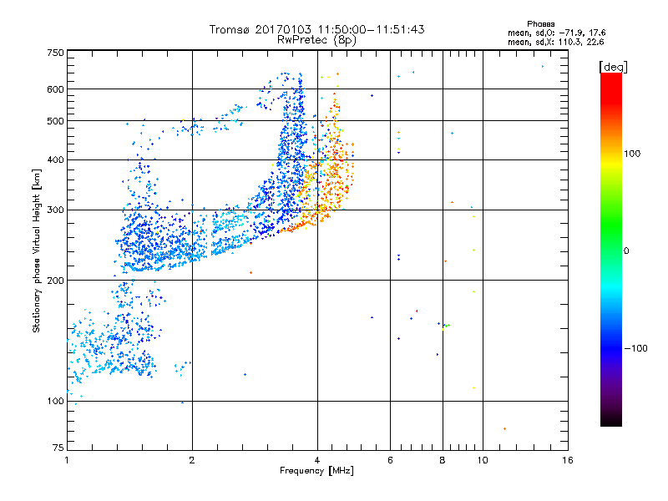Click the y-axis '75' tick label
The image size is (668, 501).
(x=58, y=448)
